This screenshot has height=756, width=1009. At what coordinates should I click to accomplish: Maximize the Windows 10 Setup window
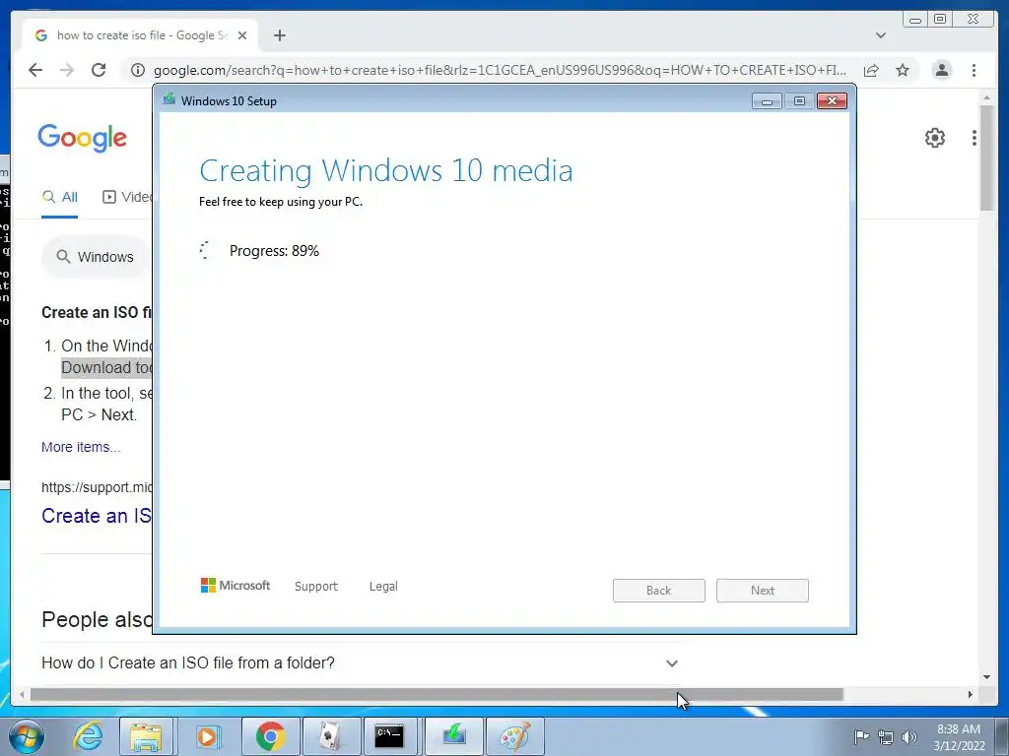pyautogui.click(x=799, y=101)
